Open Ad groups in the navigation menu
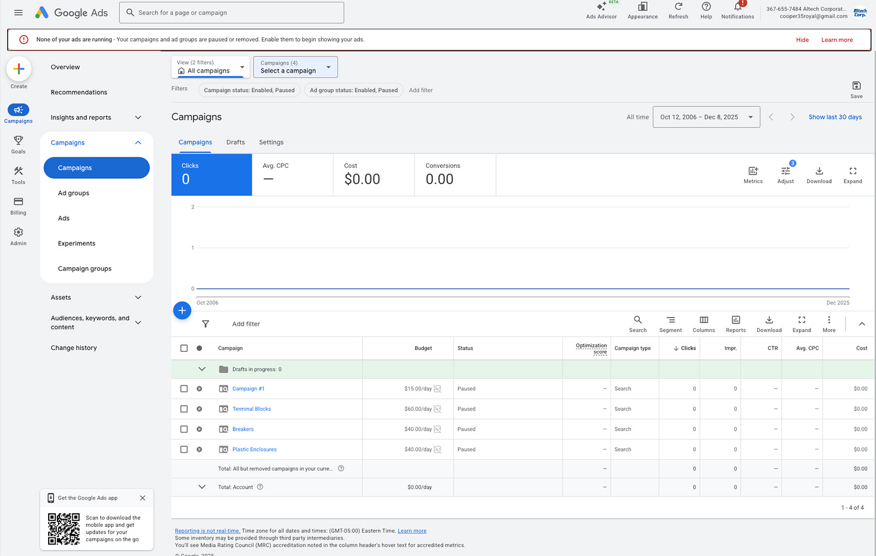The height and width of the screenshot is (556, 876). (x=73, y=193)
